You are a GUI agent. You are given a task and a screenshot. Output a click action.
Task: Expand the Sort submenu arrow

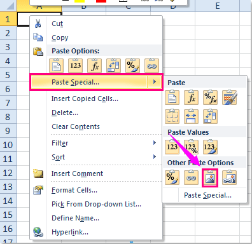click(x=155, y=157)
